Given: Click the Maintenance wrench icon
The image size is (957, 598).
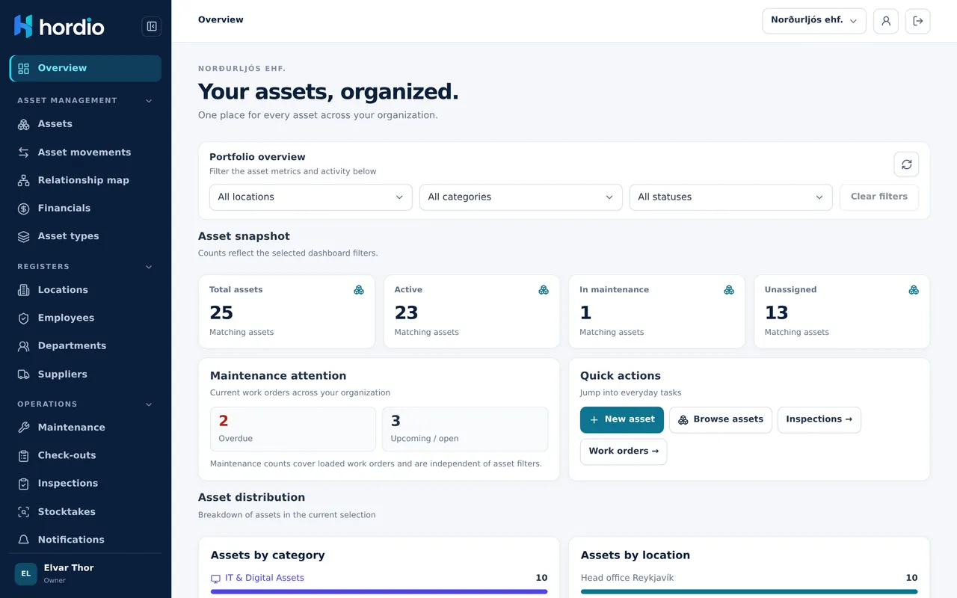Looking at the screenshot, I should [x=24, y=428].
